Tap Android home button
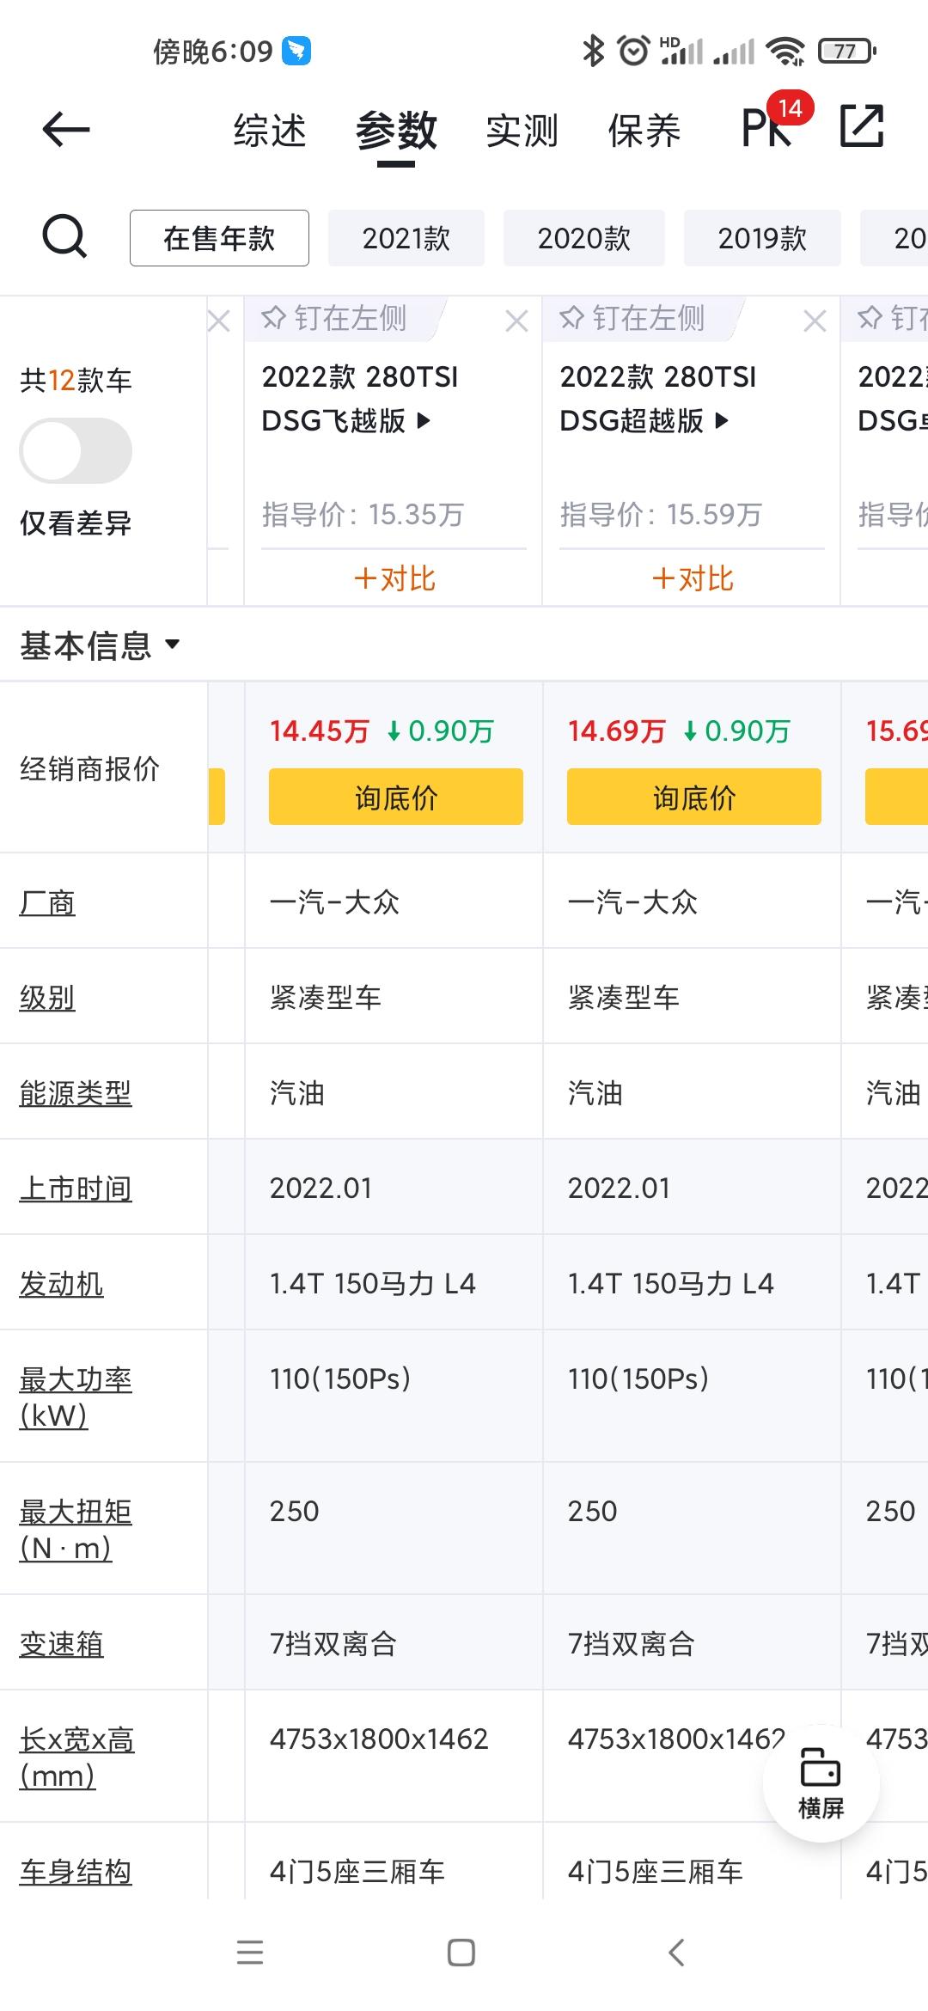 click(x=461, y=1953)
